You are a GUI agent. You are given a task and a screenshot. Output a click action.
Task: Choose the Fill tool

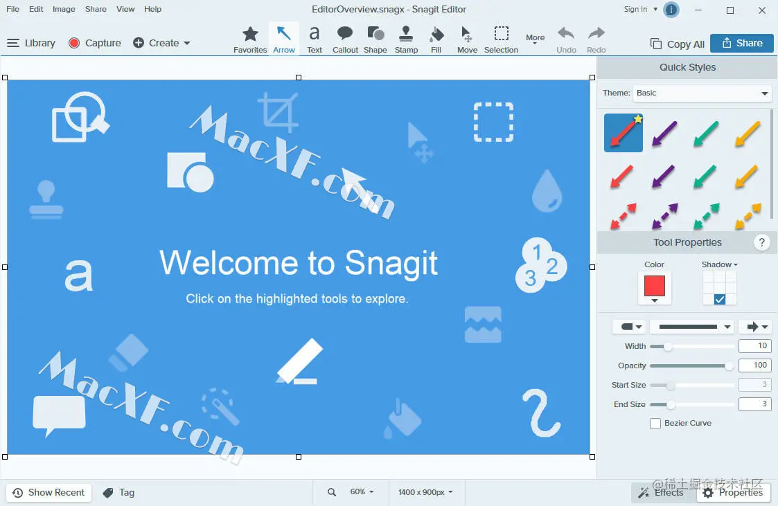[436, 39]
